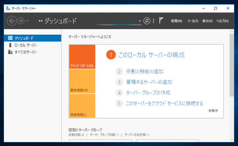Click このサーバーをクラウド サービスに接続する link

[164, 104]
